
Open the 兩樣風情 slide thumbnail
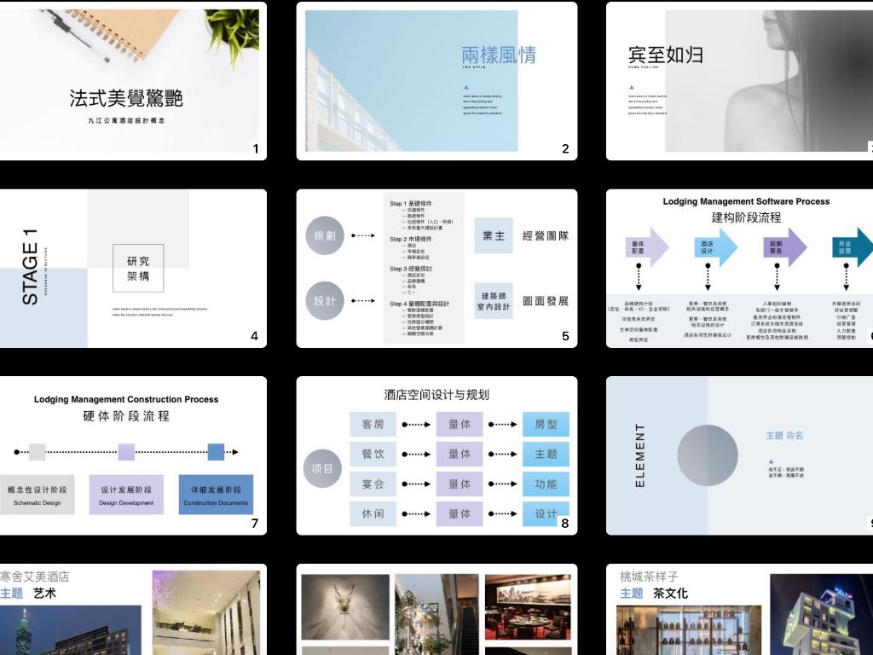(436, 81)
